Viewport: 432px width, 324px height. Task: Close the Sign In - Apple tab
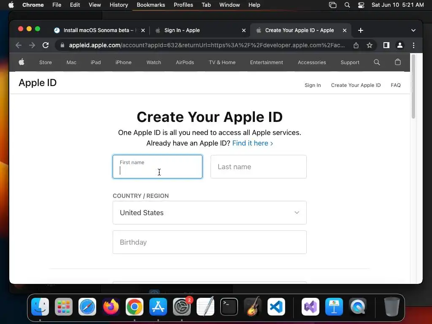click(x=243, y=30)
